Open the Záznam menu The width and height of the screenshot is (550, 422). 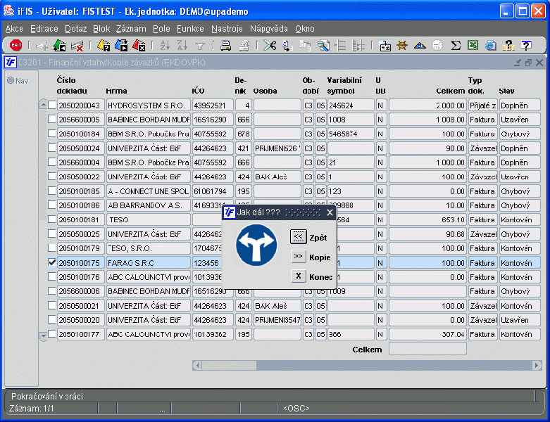coord(131,29)
